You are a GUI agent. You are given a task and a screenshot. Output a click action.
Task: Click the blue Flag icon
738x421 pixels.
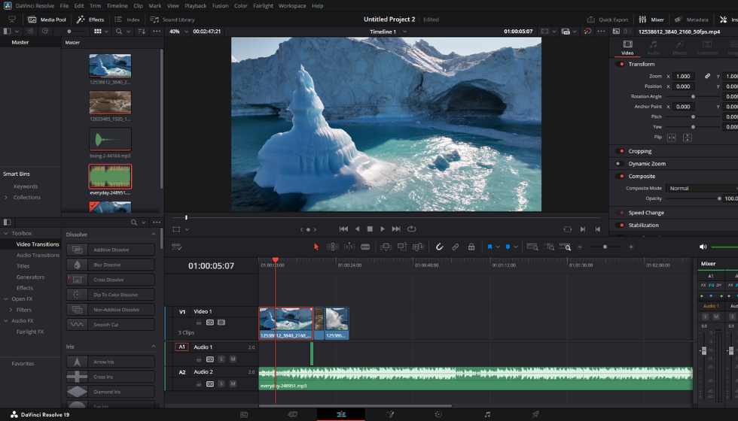point(489,247)
